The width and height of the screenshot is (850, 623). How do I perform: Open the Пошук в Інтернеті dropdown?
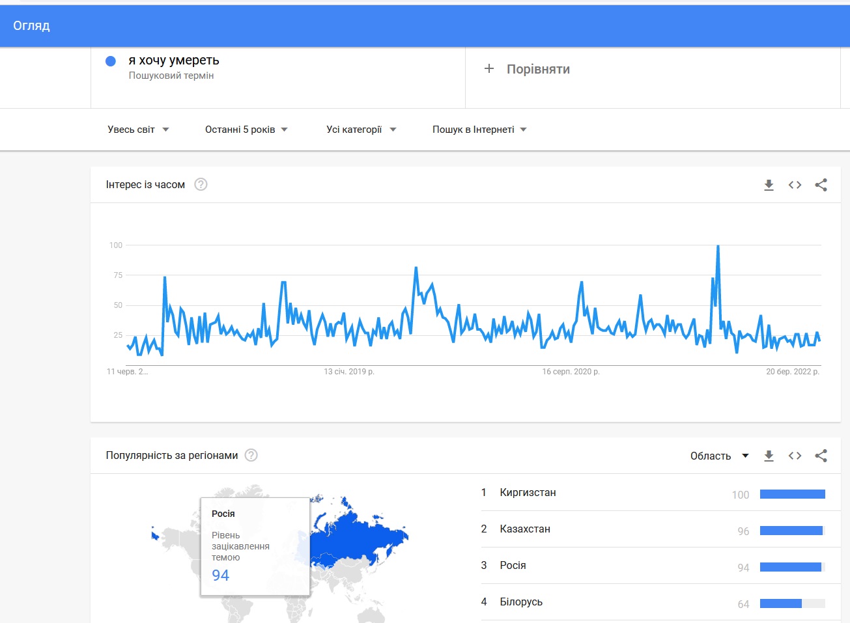pyautogui.click(x=479, y=130)
